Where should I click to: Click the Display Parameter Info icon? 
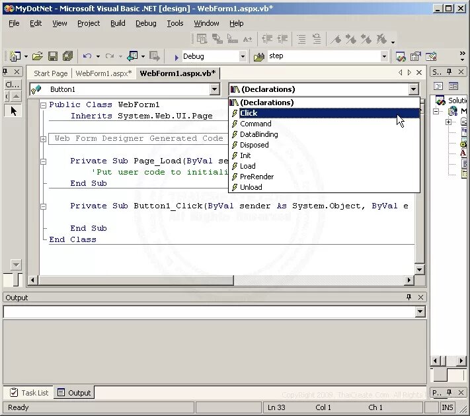click(x=217, y=39)
